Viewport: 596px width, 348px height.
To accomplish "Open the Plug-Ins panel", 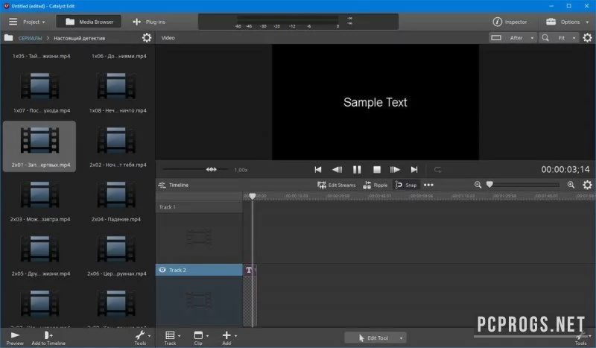I will 148,22.
